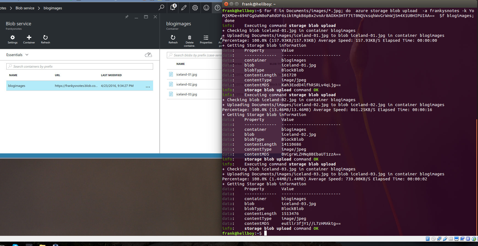Click the cloud quick start icon
Viewport: 478px width, 246px height.
(148, 55)
